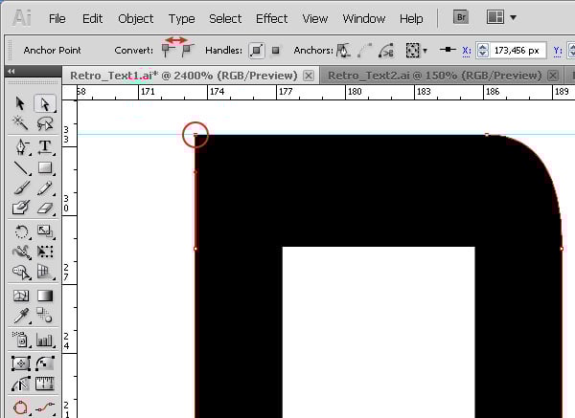Open Adobe Bridge with Br button
This screenshot has height=418, width=575.
coord(462,18)
